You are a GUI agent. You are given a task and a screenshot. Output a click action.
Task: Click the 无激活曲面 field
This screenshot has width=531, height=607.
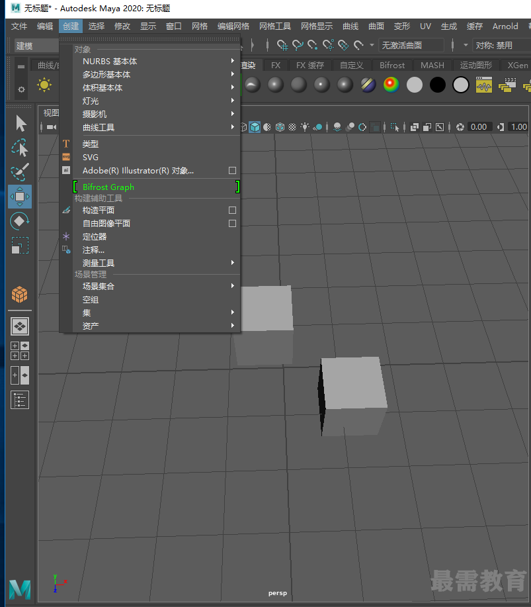point(411,45)
